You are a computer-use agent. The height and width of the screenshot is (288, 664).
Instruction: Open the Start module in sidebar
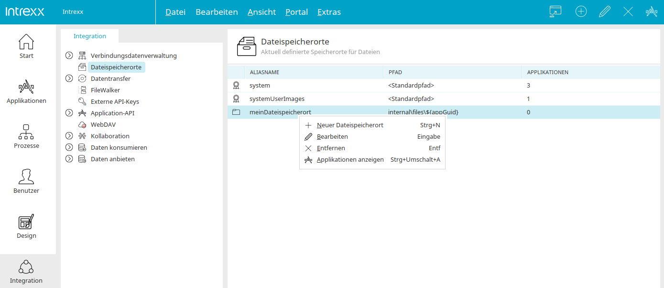click(26, 46)
